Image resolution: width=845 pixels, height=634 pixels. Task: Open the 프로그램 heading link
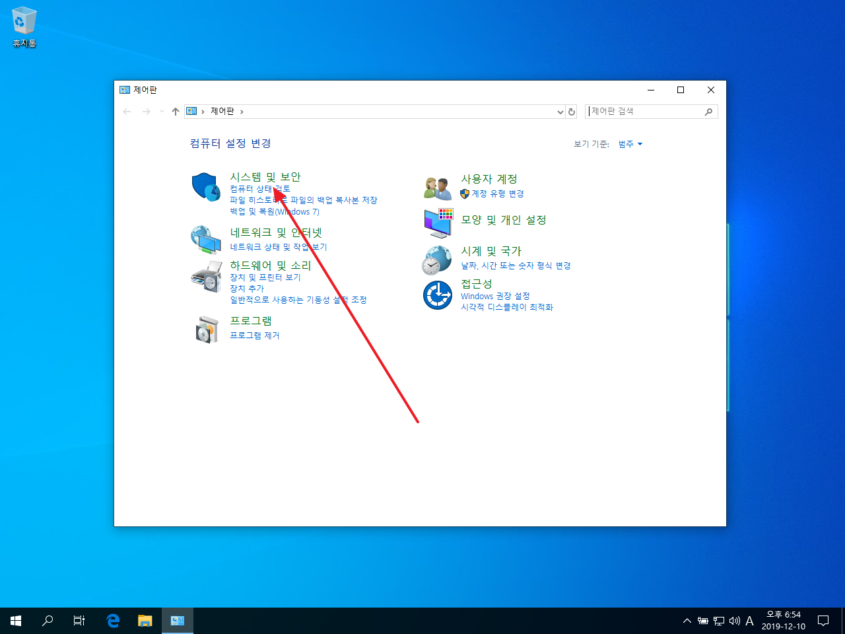251,320
